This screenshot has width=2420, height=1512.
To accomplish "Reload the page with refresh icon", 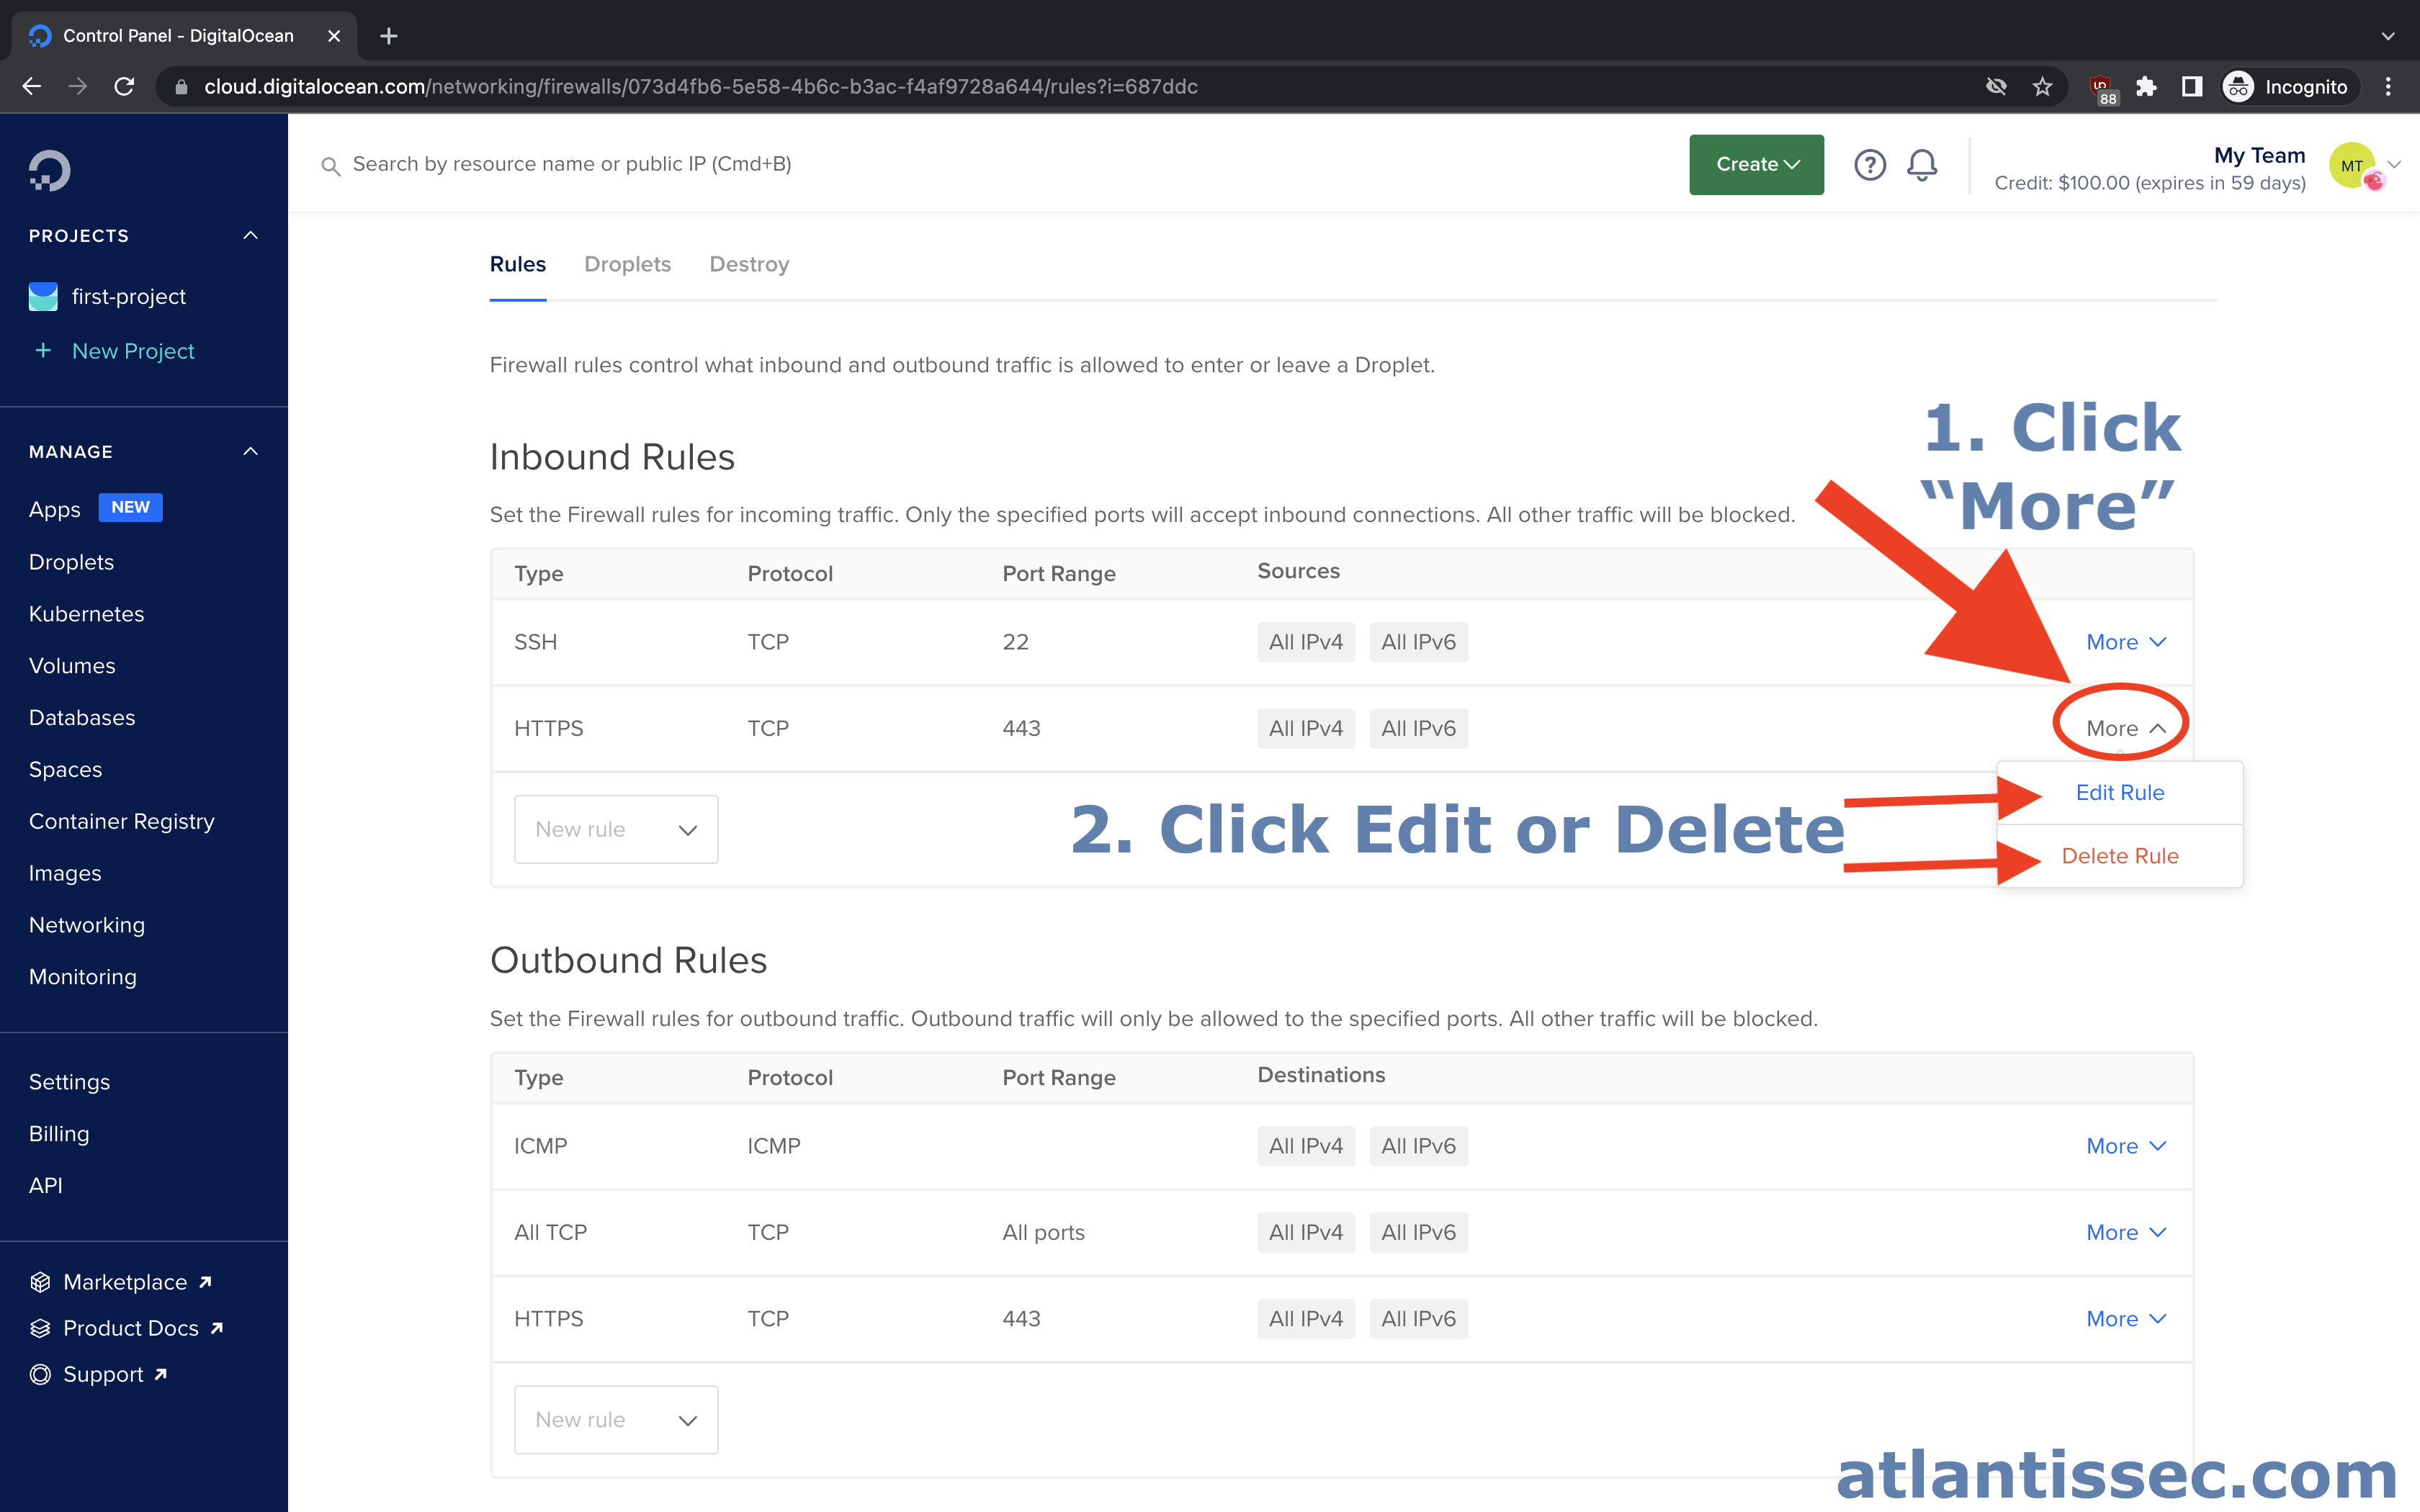I will 124,87.
